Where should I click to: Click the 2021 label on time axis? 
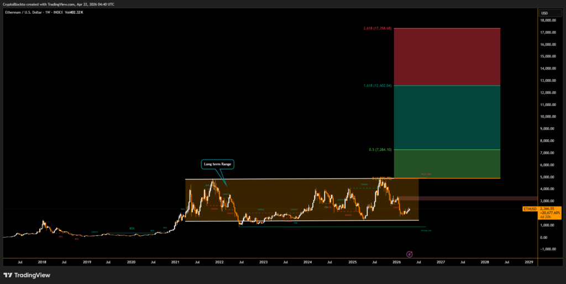(x=175, y=261)
